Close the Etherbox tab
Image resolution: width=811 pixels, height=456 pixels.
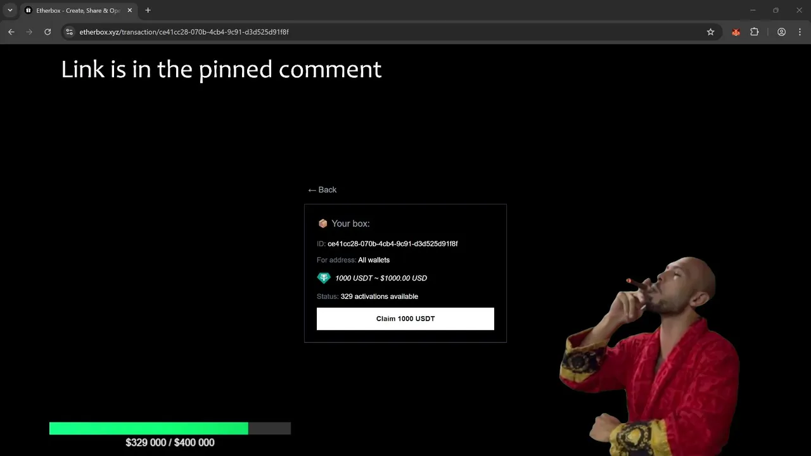click(x=129, y=10)
